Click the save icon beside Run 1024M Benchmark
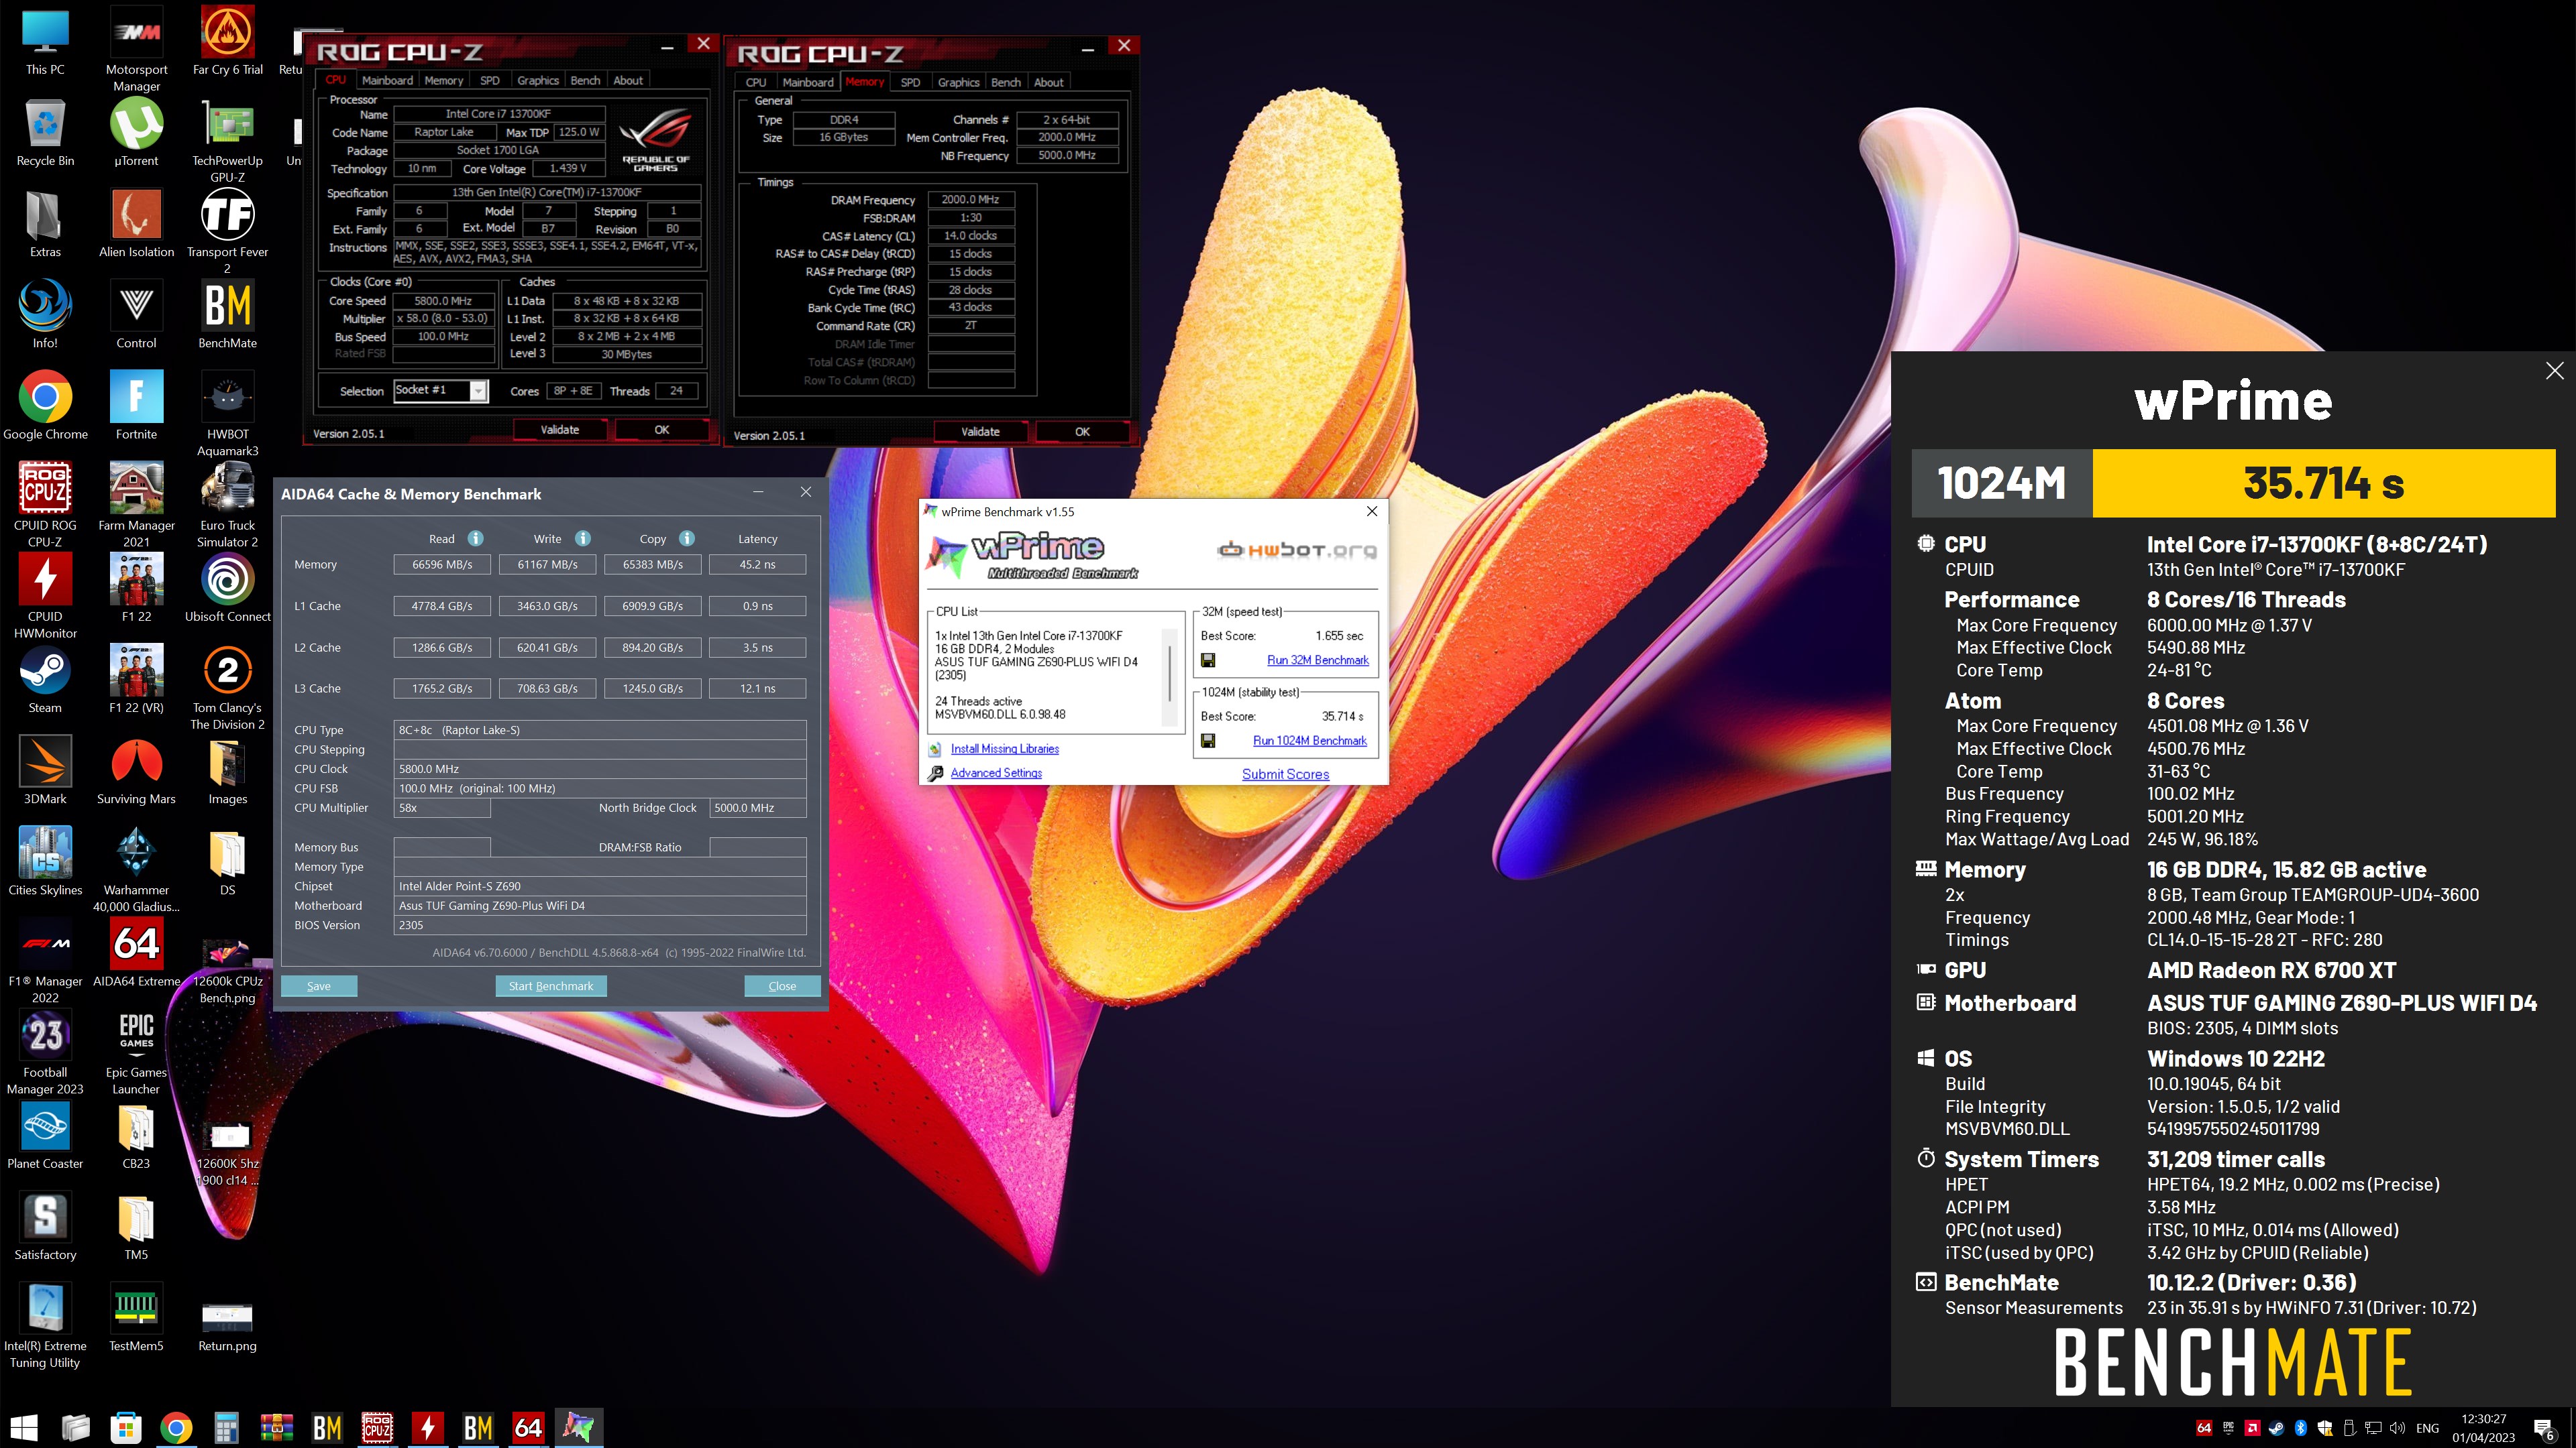The image size is (2576, 1448). [x=1208, y=741]
